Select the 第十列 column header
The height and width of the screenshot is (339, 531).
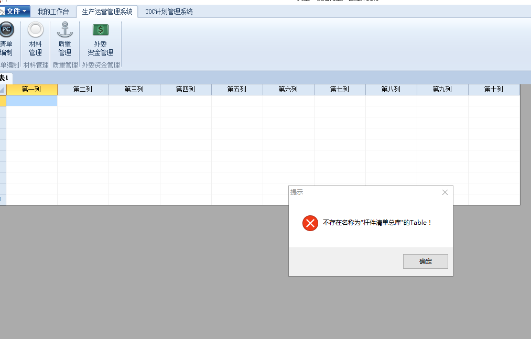494,90
